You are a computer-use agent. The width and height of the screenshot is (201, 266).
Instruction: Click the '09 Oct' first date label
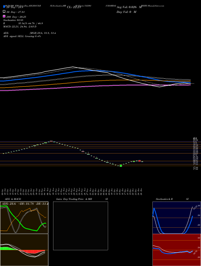click(x=3, y=191)
